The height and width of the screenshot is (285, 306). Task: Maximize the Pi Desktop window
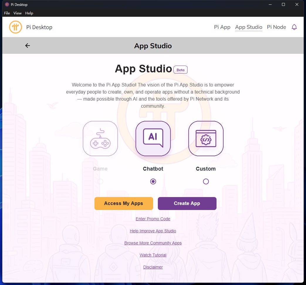(283, 4)
